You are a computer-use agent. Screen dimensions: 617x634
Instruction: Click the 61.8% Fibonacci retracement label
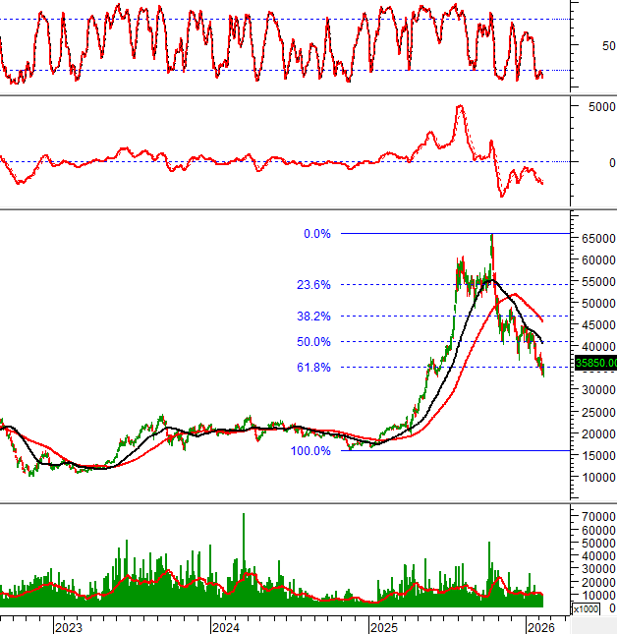tap(314, 368)
